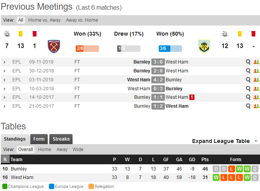Open the Burnley team link in standings
The image size is (260, 191).
19,169
